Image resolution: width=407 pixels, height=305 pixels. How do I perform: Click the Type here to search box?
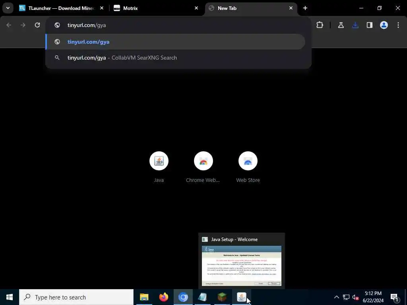[x=76, y=297]
